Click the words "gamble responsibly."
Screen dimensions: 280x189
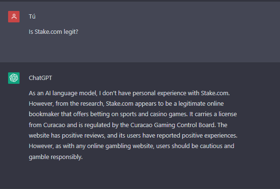[x=56, y=157]
